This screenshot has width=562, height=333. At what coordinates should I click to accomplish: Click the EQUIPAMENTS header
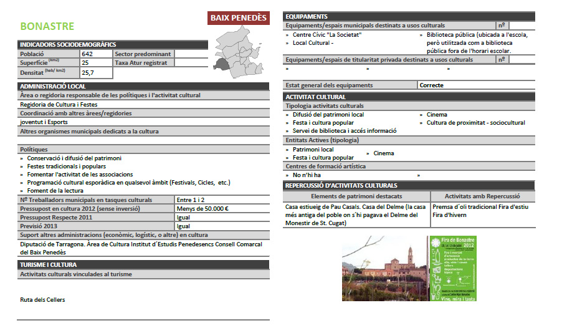tap(409, 16)
